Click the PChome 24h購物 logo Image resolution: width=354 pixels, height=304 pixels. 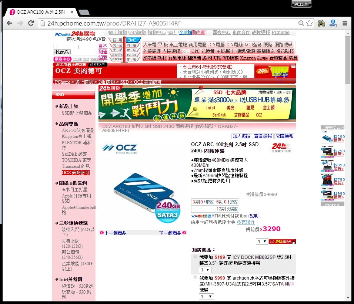click(75, 34)
